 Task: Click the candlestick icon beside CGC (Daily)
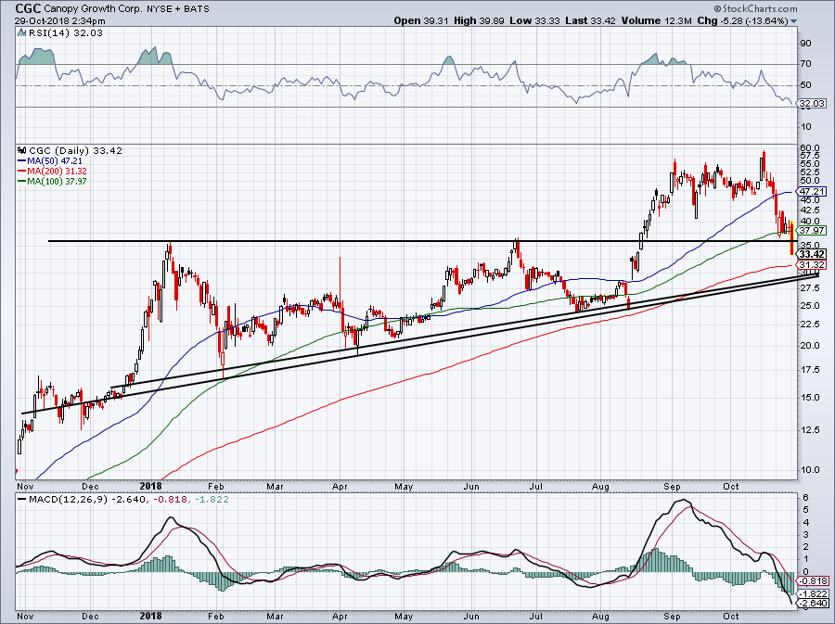(x=21, y=150)
